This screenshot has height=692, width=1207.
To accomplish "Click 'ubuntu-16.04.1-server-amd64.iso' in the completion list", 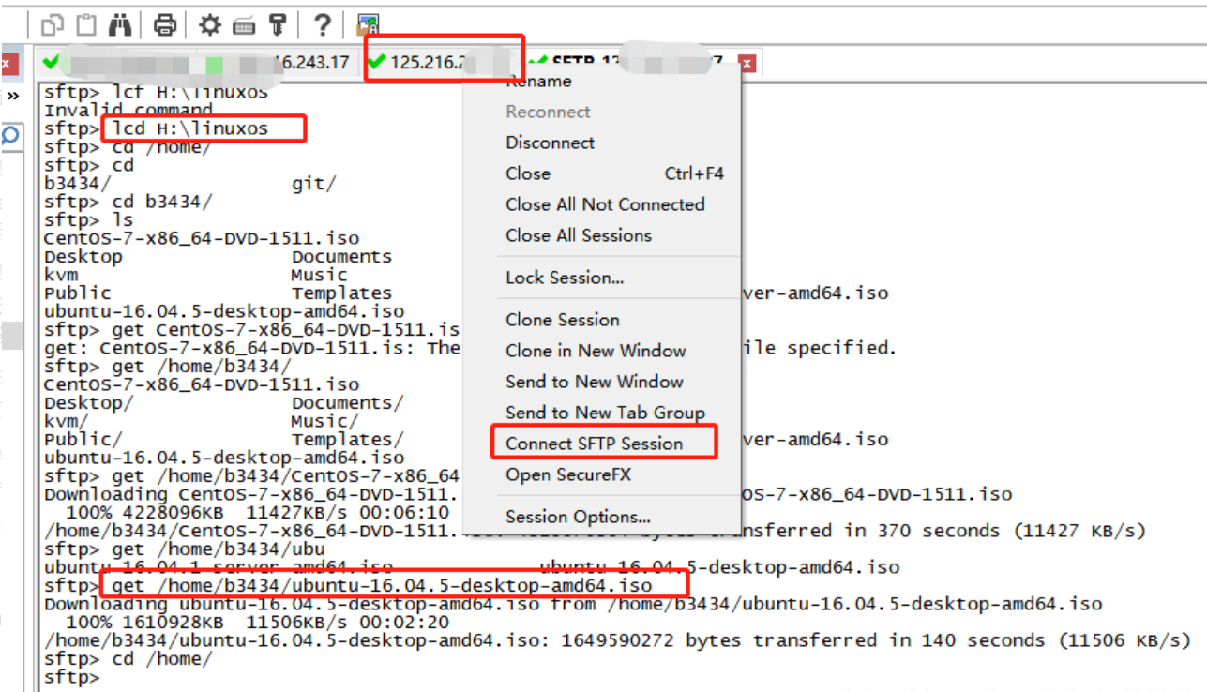I will click(219, 567).
